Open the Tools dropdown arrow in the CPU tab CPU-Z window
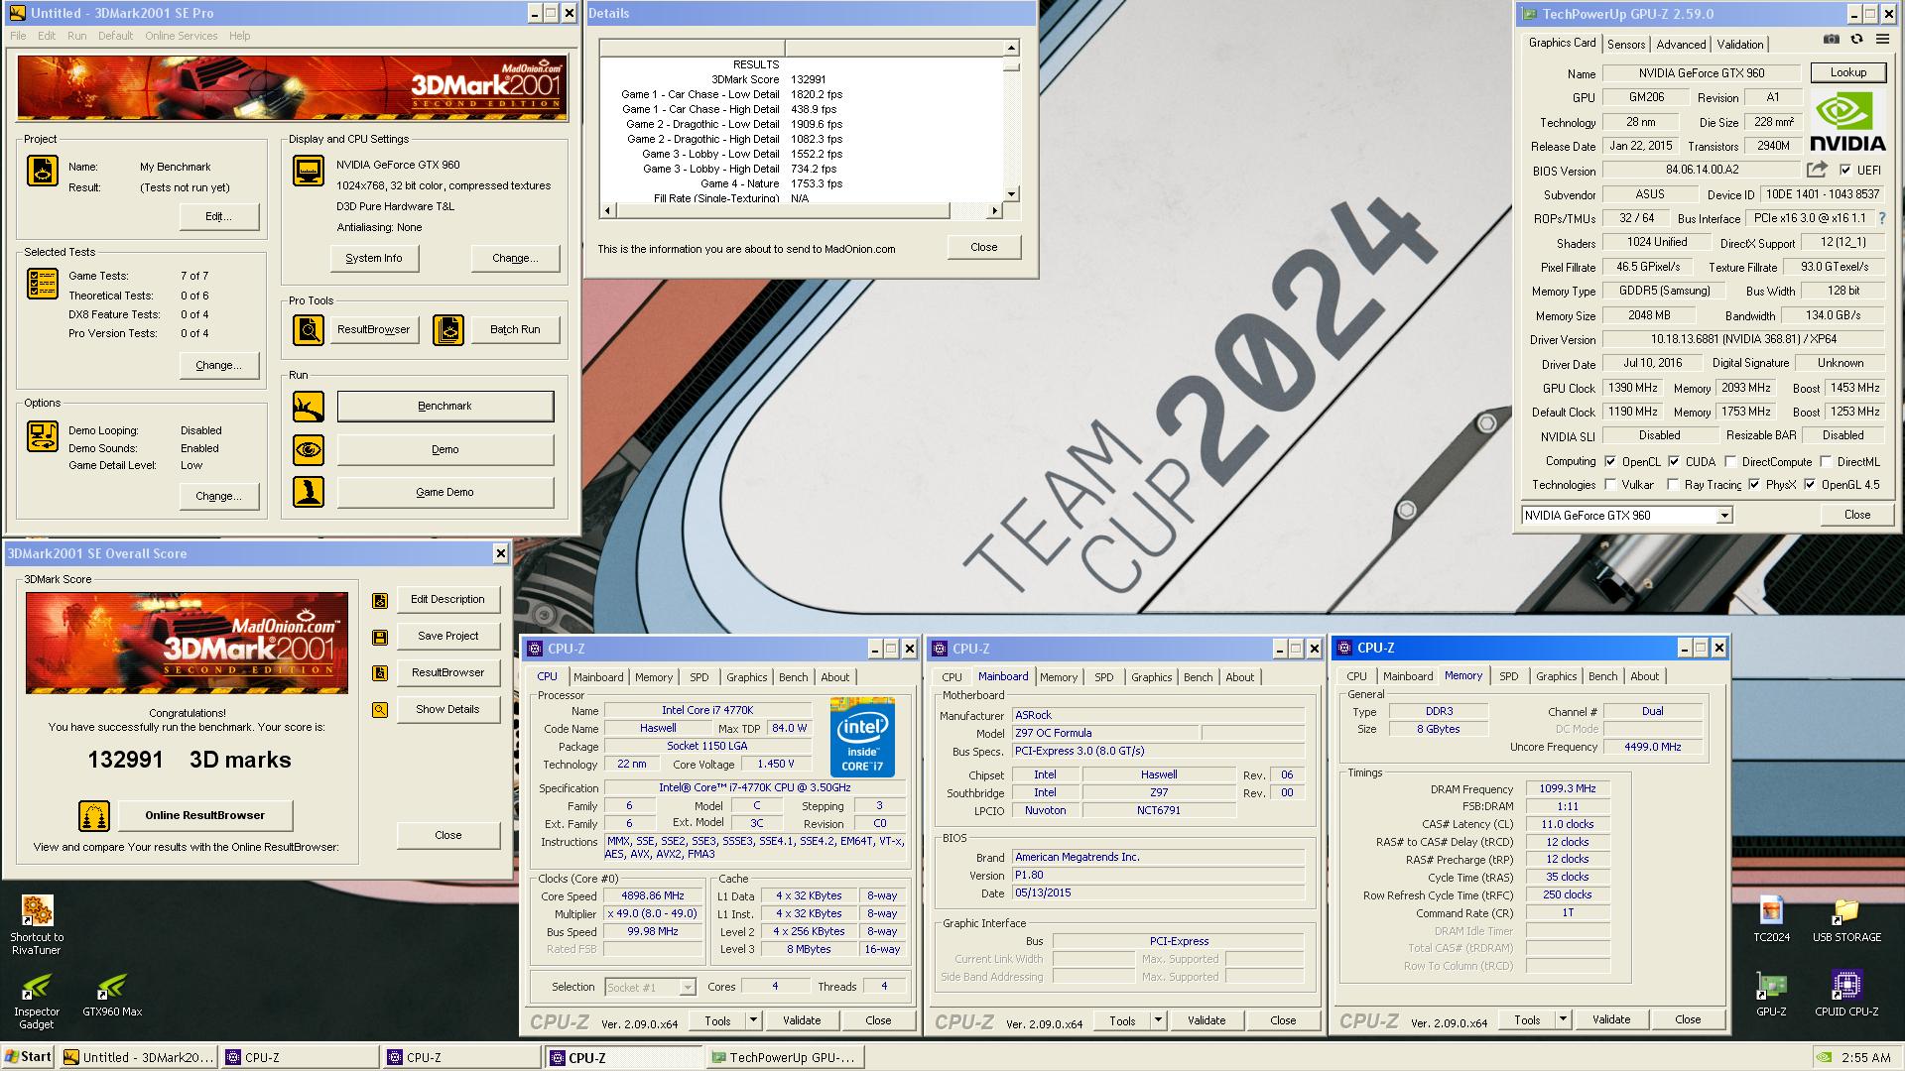The width and height of the screenshot is (1905, 1071). pos(753,1019)
